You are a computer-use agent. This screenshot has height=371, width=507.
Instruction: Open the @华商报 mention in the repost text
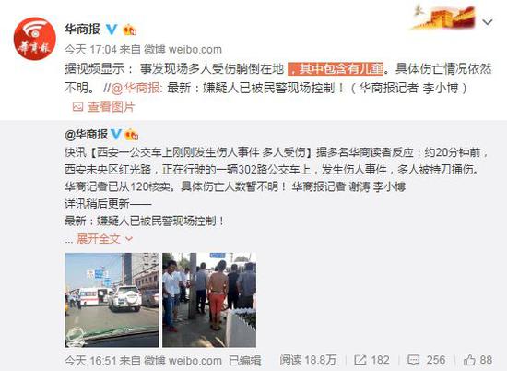[x=136, y=88]
